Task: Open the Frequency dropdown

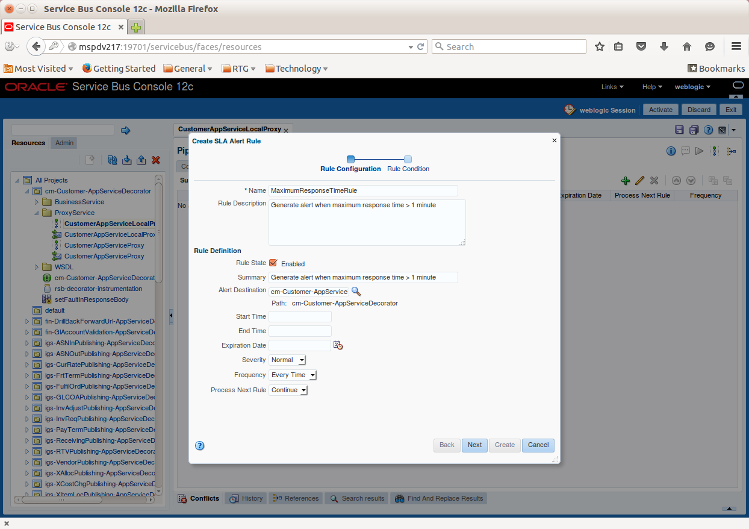Action: (293, 375)
